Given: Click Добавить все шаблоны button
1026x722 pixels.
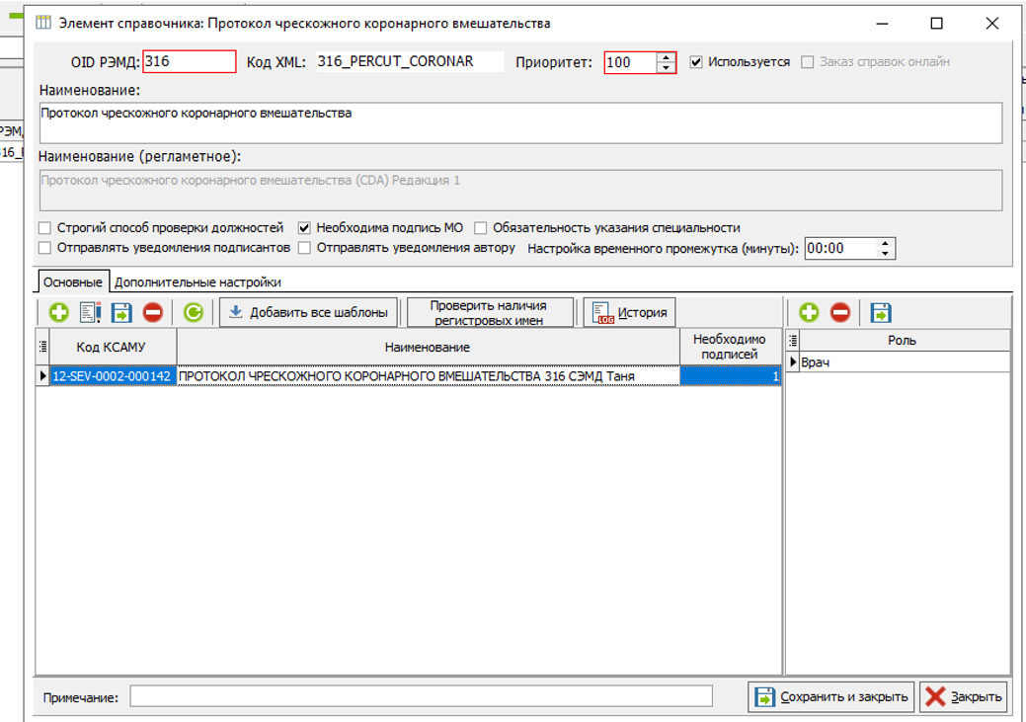Looking at the screenshot, I should click(x=308, y=312).
